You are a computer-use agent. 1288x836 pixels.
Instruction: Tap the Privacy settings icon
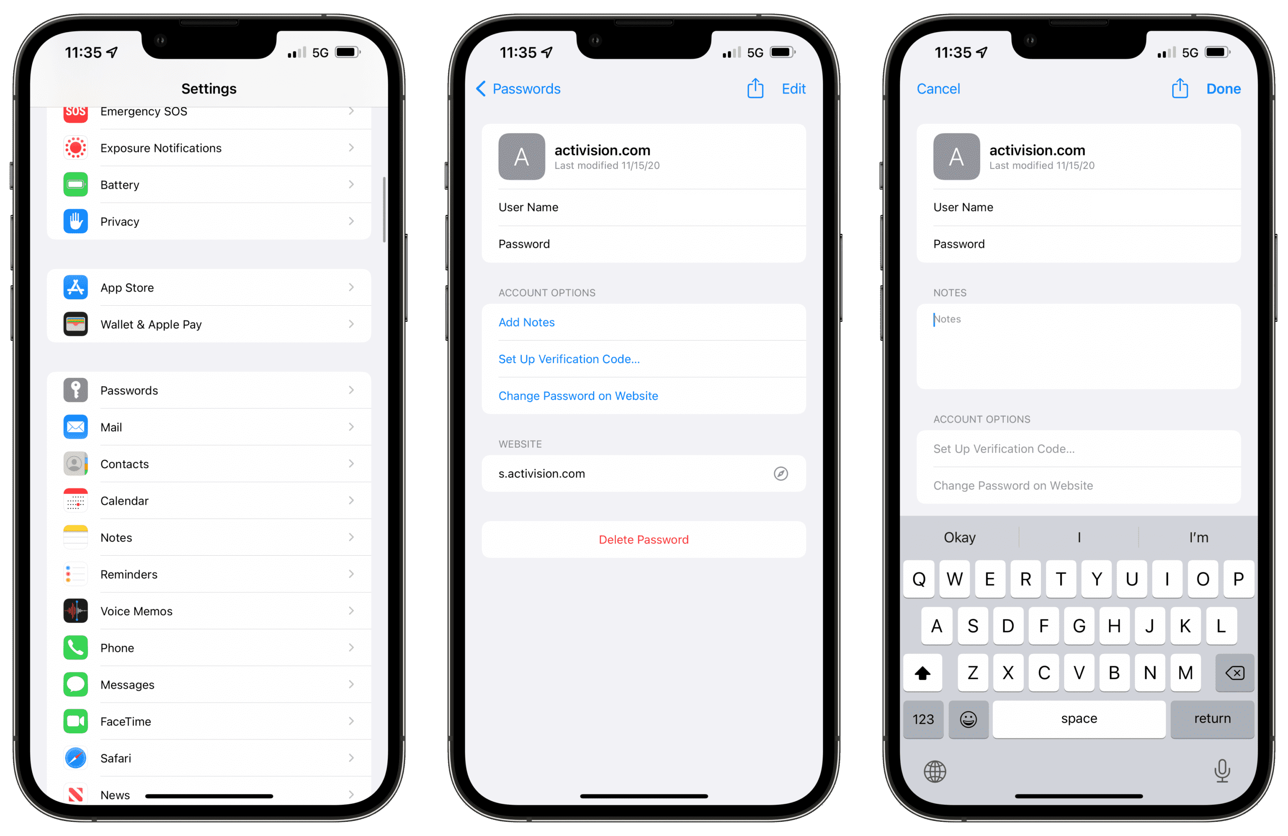tap(76, 222)
